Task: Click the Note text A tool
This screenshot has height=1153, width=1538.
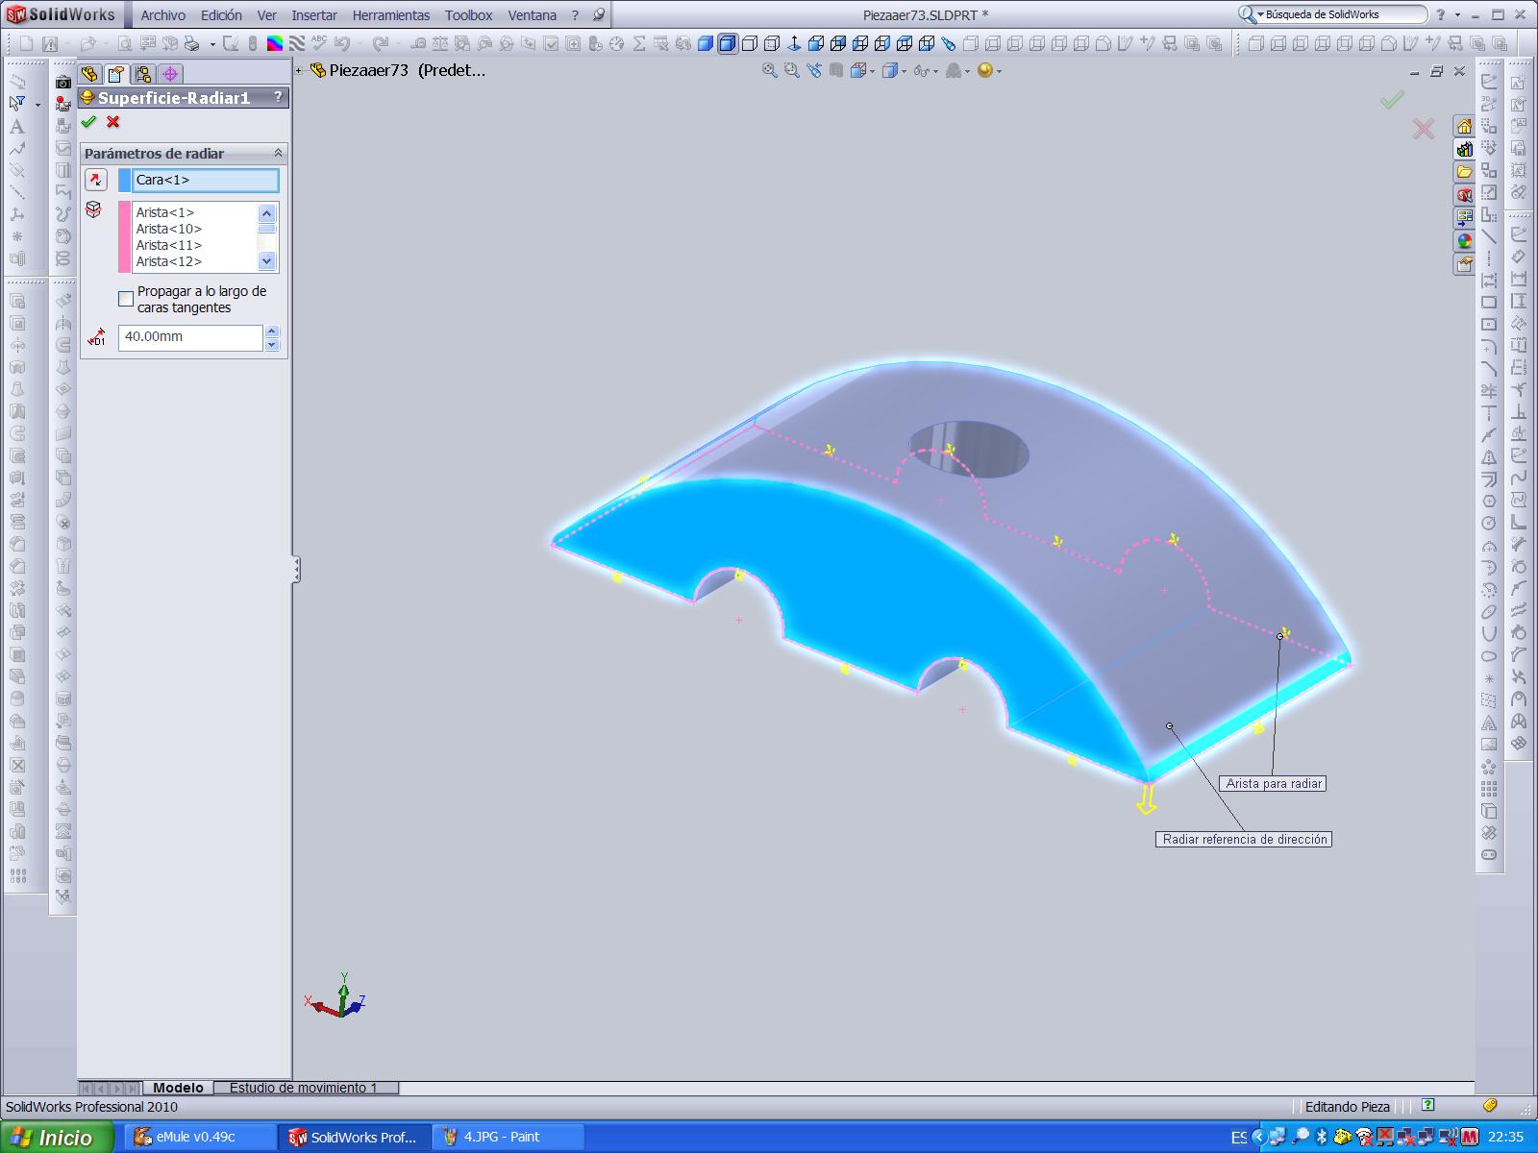Action: [17, 127]
